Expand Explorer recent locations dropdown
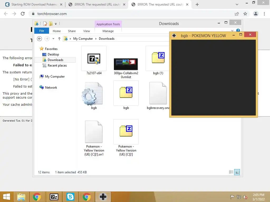Screen dimensions: 270x202 coord(53,39)
